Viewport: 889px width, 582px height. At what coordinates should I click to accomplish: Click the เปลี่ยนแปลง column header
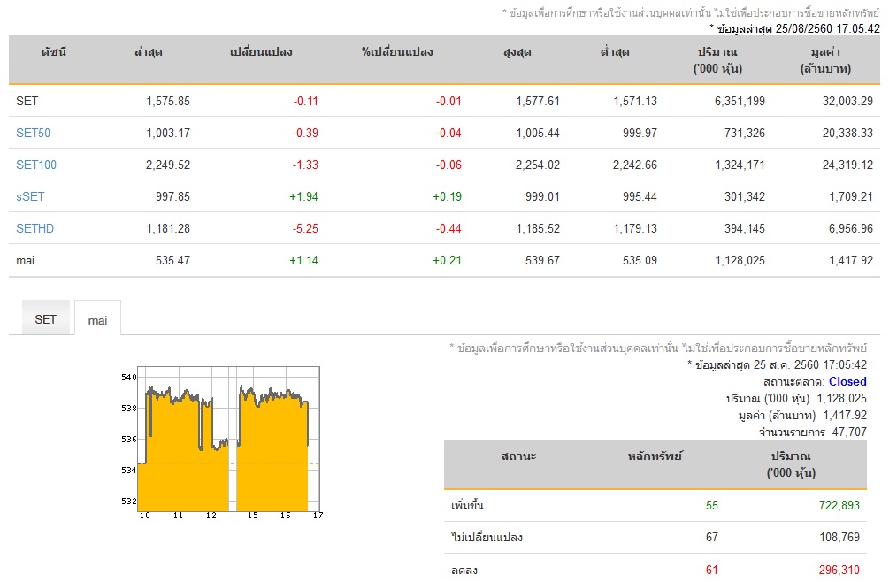tap(261, 52)
